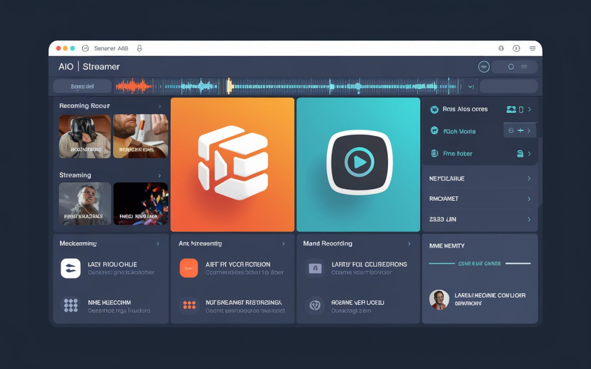The width and height of the screenshot is (591, 369).
Task: Expand the RMOAMET list row chevron
Action: 530,198
